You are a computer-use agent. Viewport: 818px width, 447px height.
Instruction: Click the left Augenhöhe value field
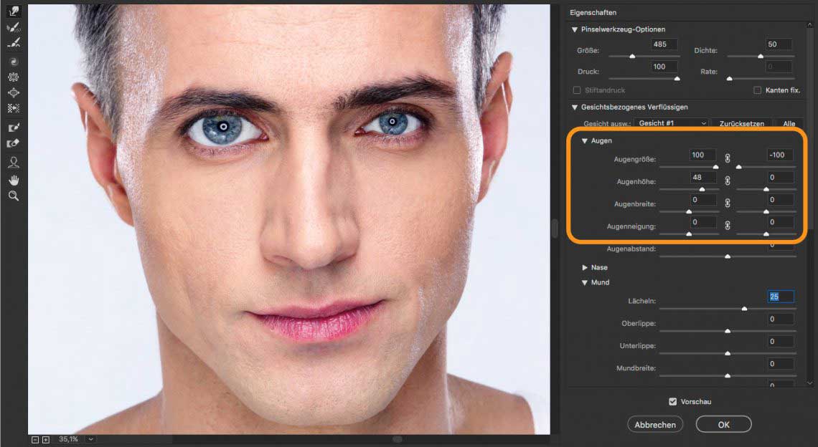click(x=703, y=177)
